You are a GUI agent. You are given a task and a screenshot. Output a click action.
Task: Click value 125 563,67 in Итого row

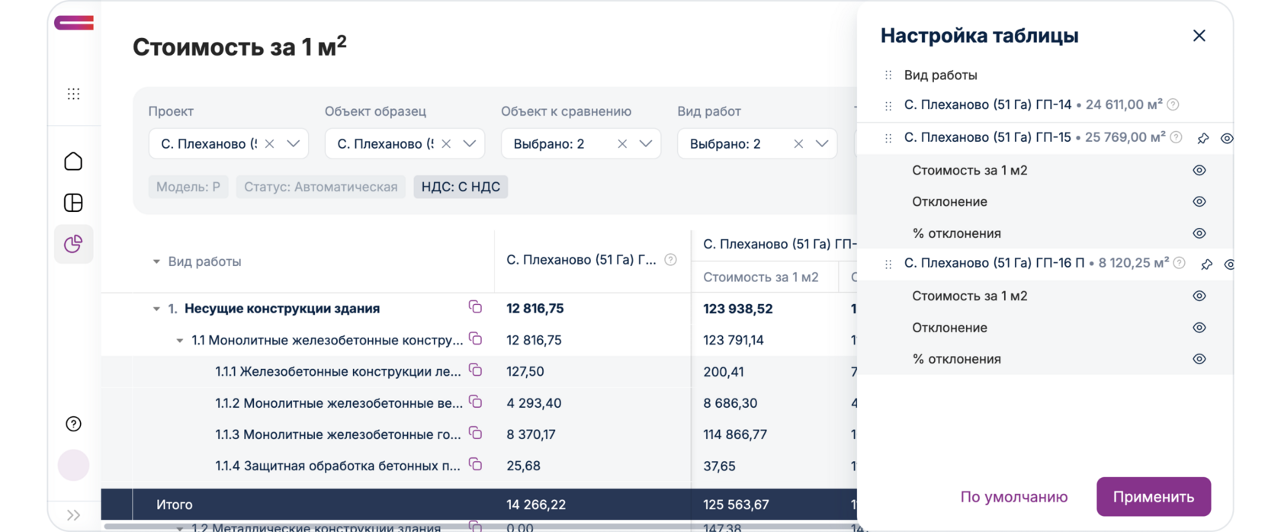(736, 505)
